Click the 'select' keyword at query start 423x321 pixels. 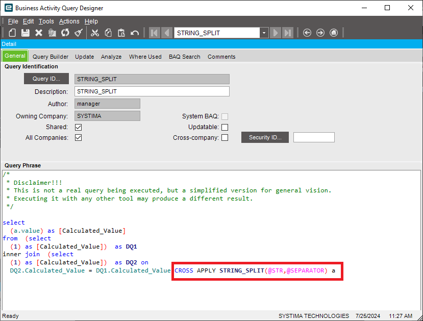click(14, 223)
